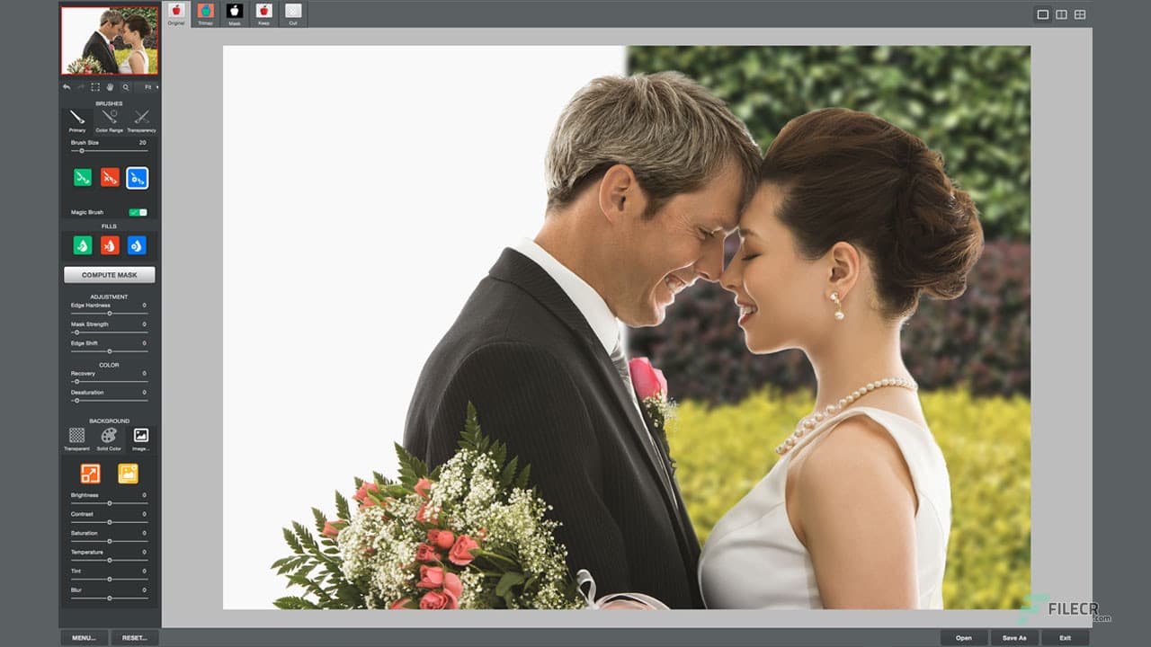Select the blue compute brush

click(138, 178)
